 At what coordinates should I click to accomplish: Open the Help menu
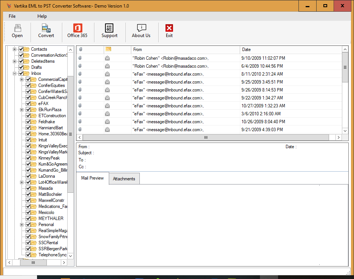(x=42, y=16)
